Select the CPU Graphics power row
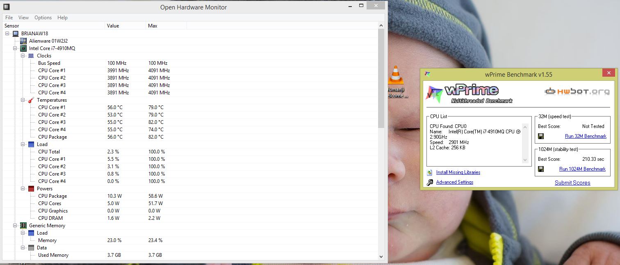Image resolution: width=620 pixels, height=265 pixels. point(190,211)
